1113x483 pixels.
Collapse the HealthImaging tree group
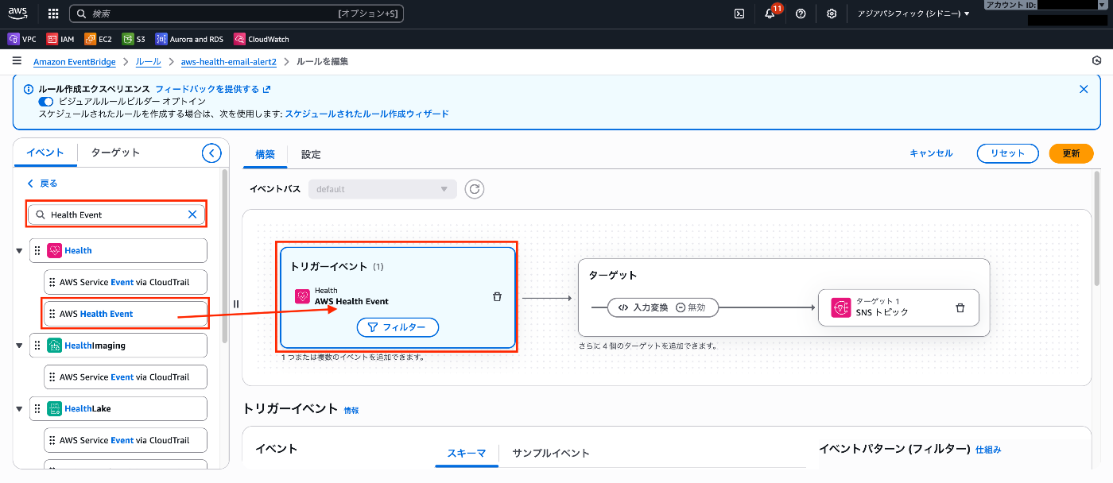(x=19, y=346)
